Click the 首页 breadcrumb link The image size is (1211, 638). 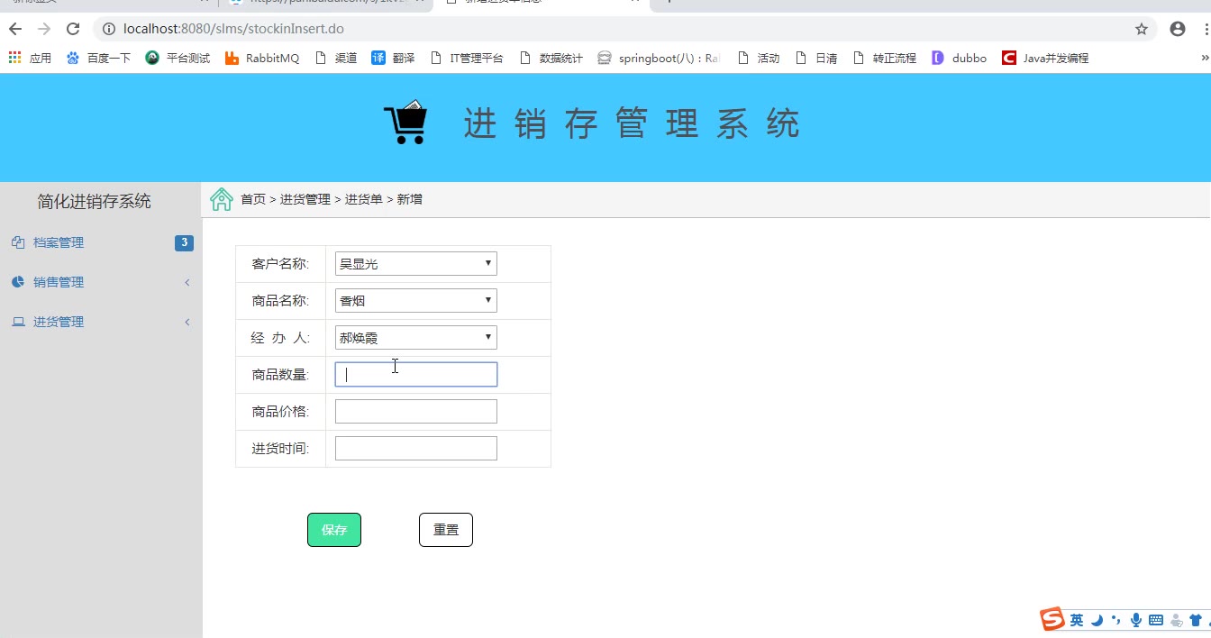click(253, 199)
